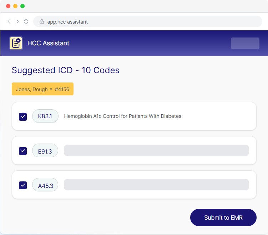Uncheck the K83.1 code checkbox

click(x=23, y=116)
